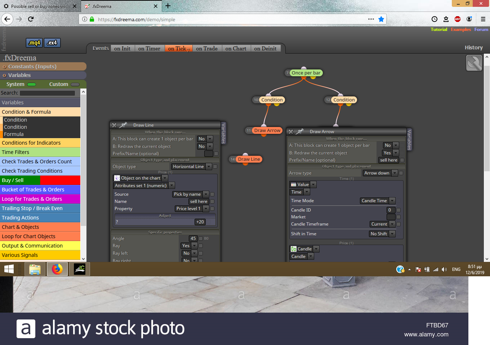Tick the Property checkbox in Draw Line
Screen dimensions: 490x345
tap(212, 209)
